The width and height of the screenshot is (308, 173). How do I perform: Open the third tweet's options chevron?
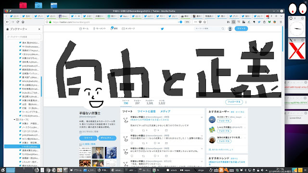(x=202, y=148)
